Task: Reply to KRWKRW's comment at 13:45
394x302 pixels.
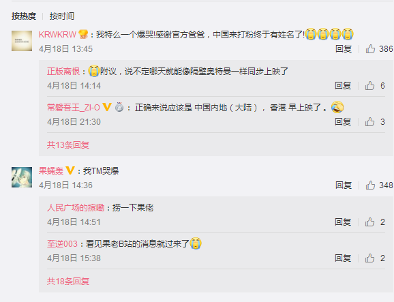Action: (x=344, y=48)
